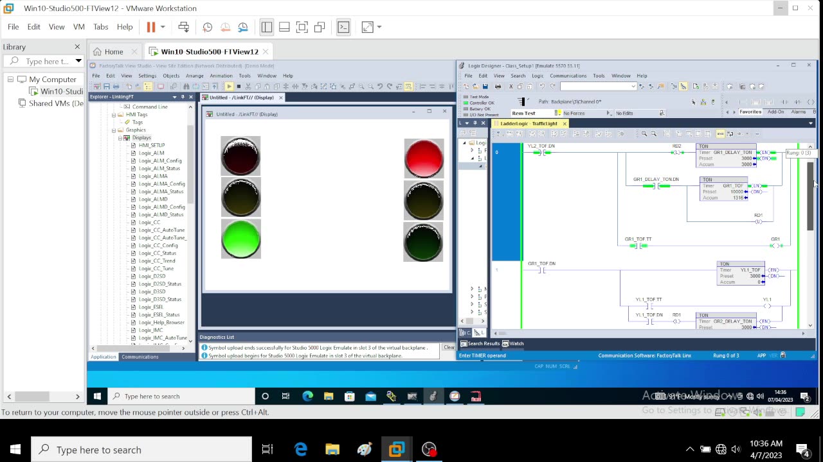Viewport: 823px width, 462px height.
Task: Open No Forces dropdown in Logix
Action: click(x=610, y=114)
